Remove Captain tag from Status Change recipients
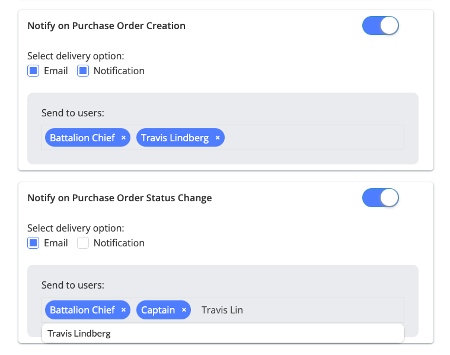450x355 pixels. pos(184,310)
